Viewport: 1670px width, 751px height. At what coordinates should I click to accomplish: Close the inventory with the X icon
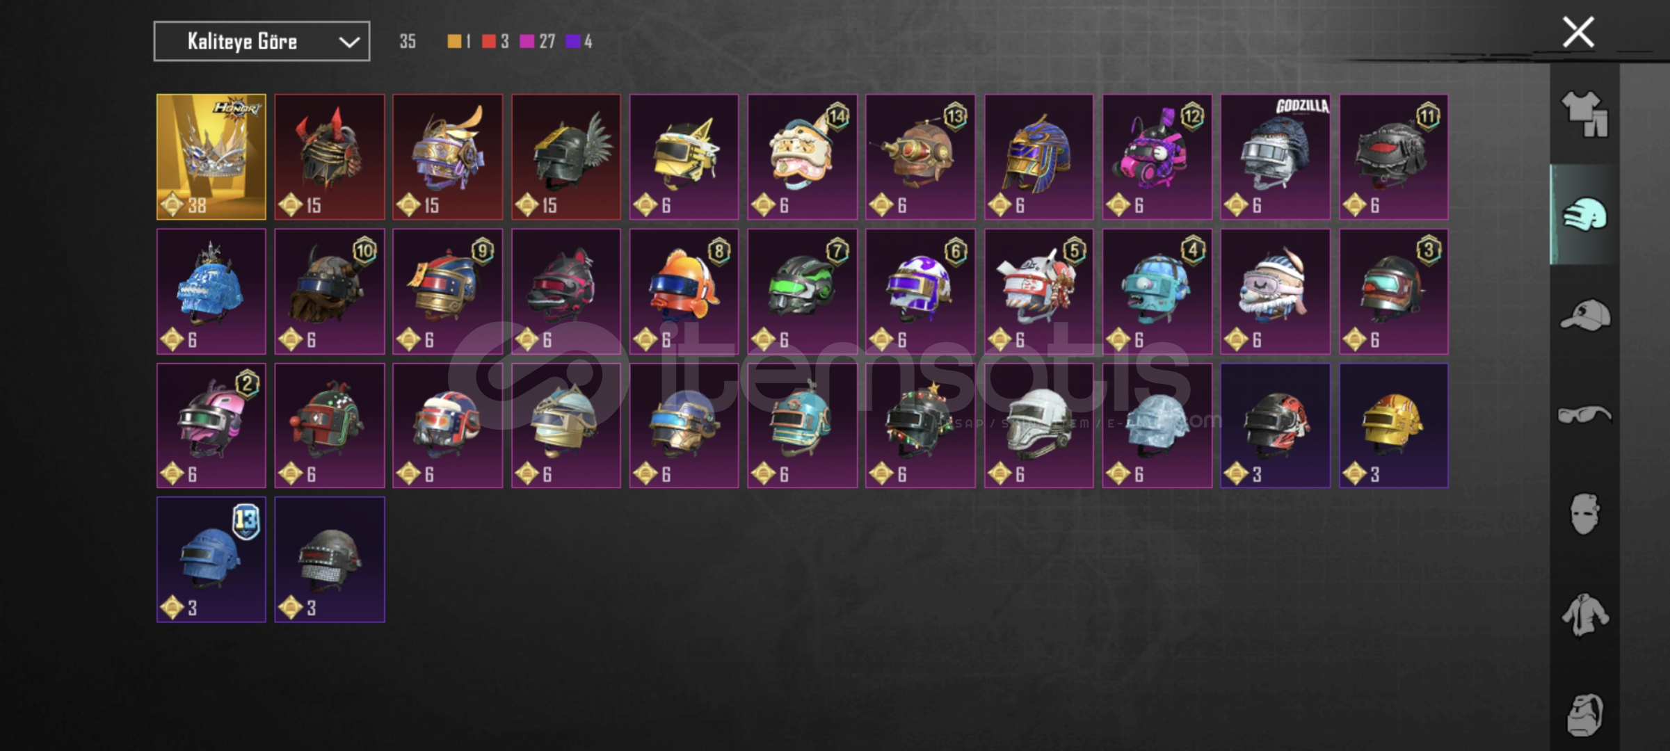pyautogui.click(x=1578, y=32)
